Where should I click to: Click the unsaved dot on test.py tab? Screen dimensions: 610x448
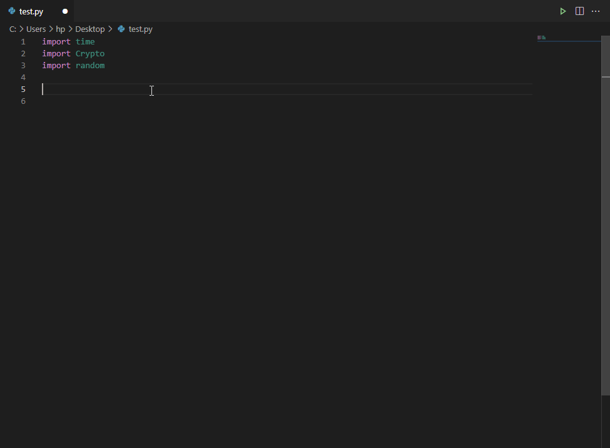pos(65,11)
